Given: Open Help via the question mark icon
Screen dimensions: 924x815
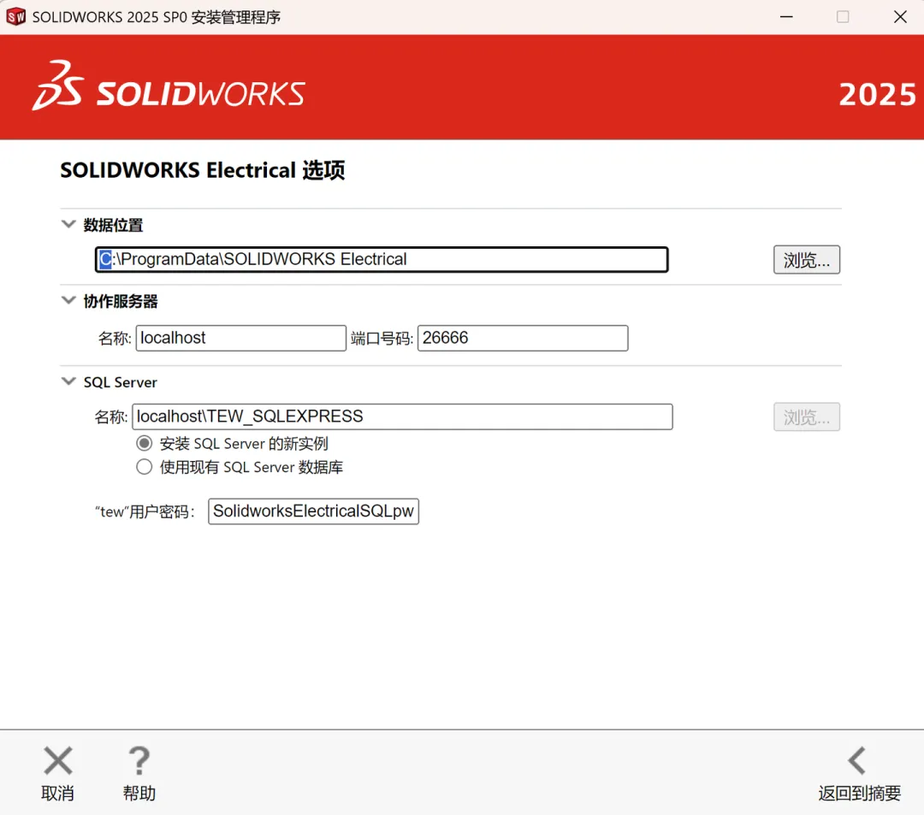Looking at the screenshot, I should 139,760.
